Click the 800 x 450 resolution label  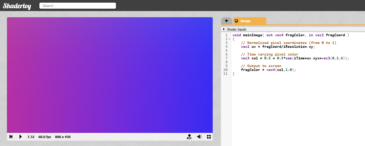(x=63, y=137)
